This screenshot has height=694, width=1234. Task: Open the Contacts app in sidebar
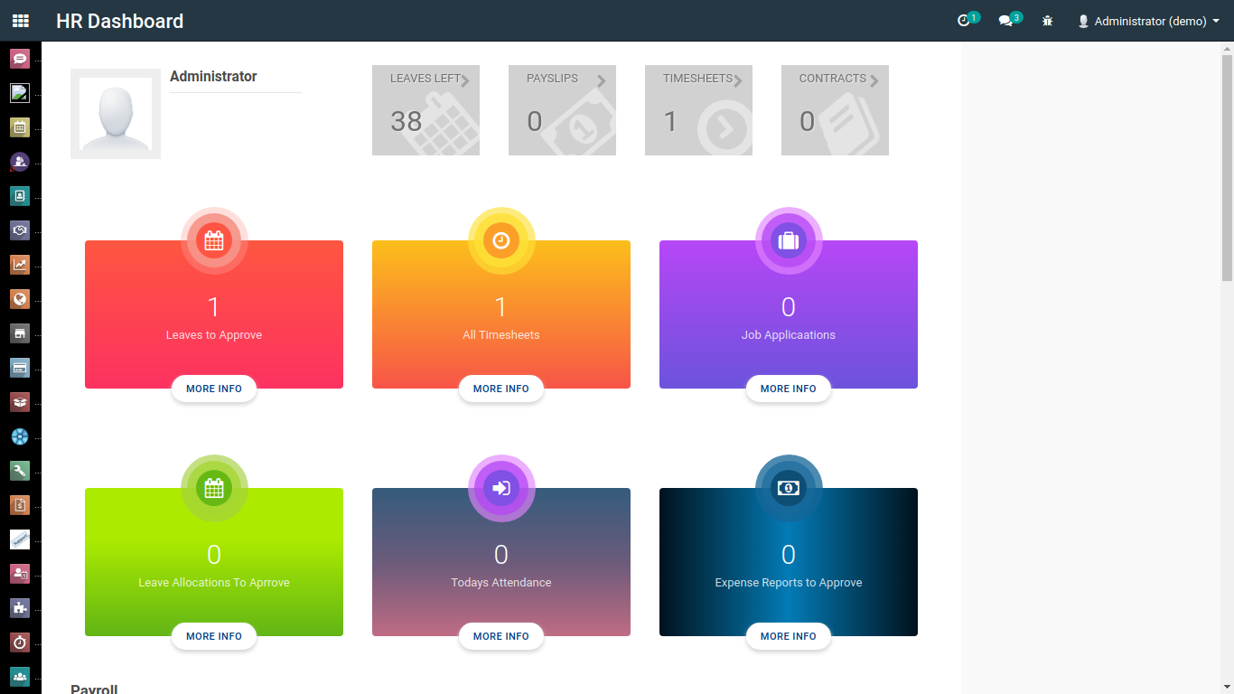coord(20,196)
